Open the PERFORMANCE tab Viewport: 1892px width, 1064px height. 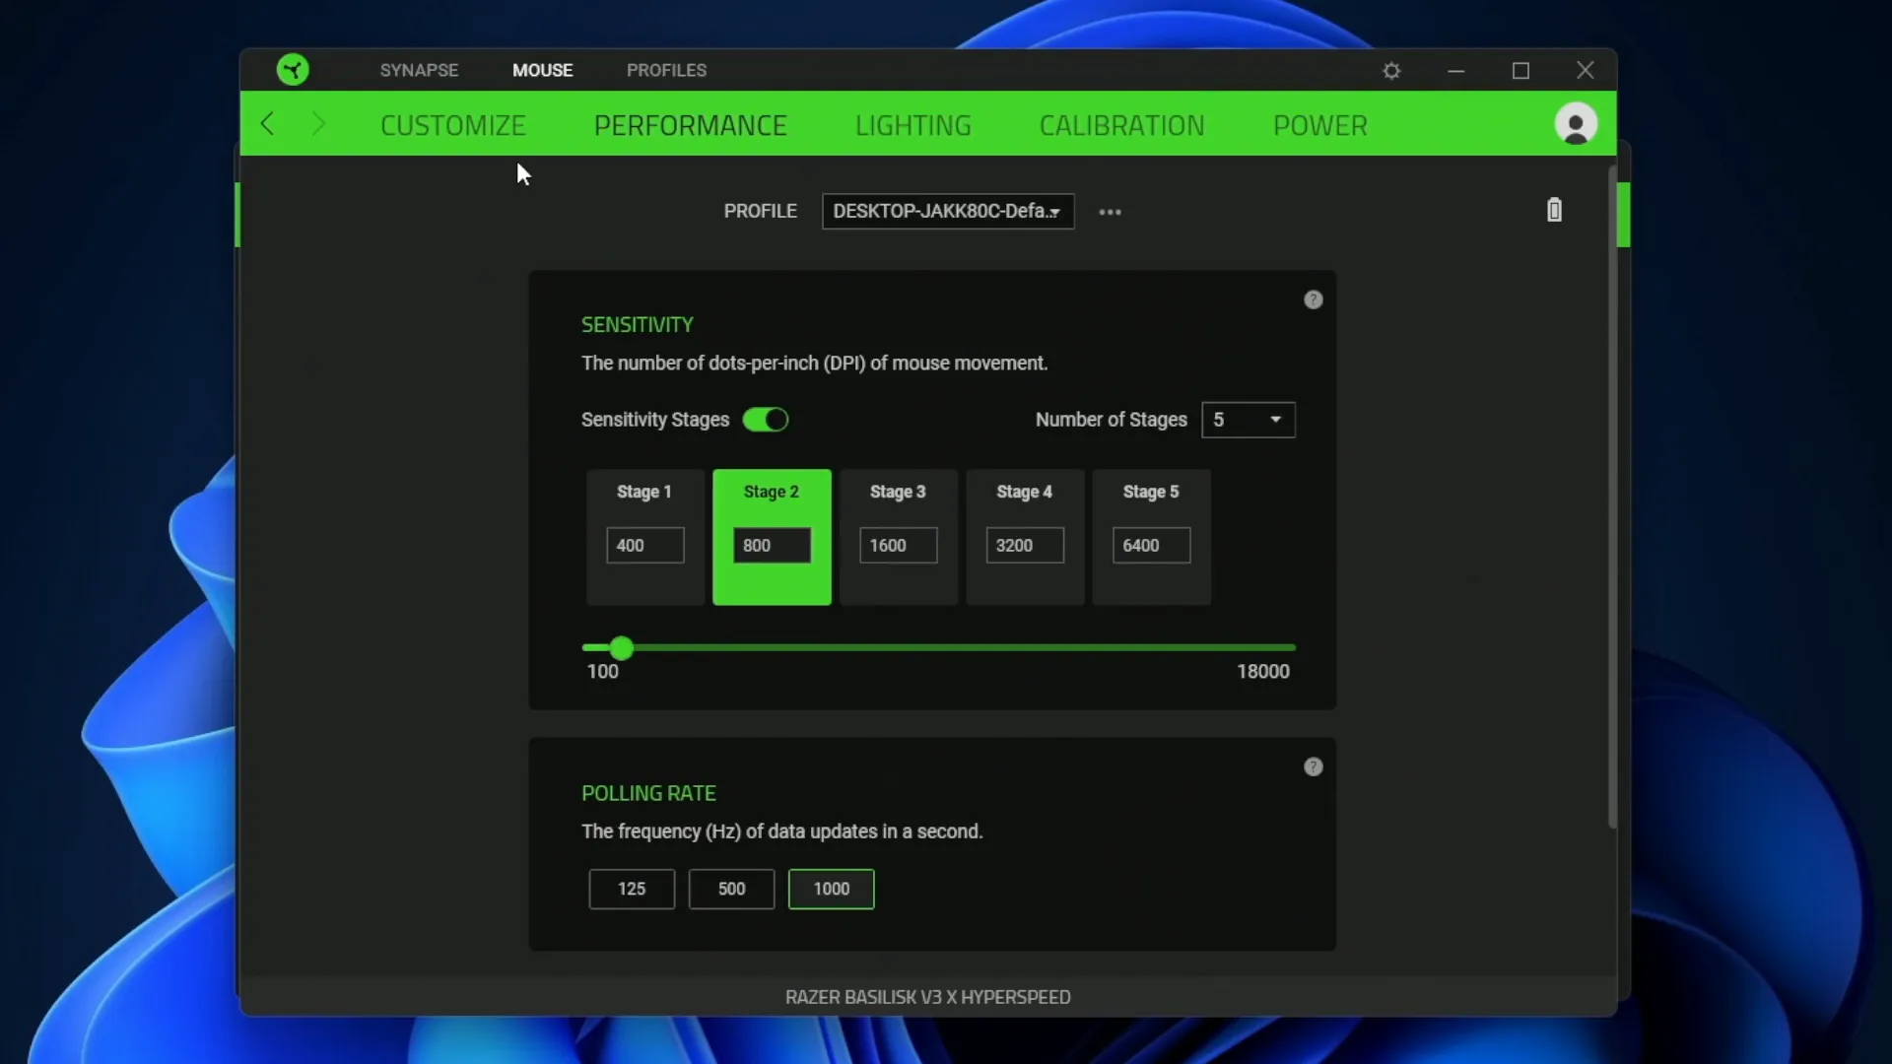click(x=690, y=125)
